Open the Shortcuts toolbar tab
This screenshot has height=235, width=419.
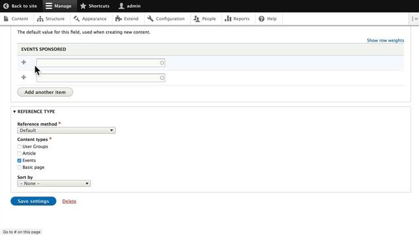pos(95,6)
